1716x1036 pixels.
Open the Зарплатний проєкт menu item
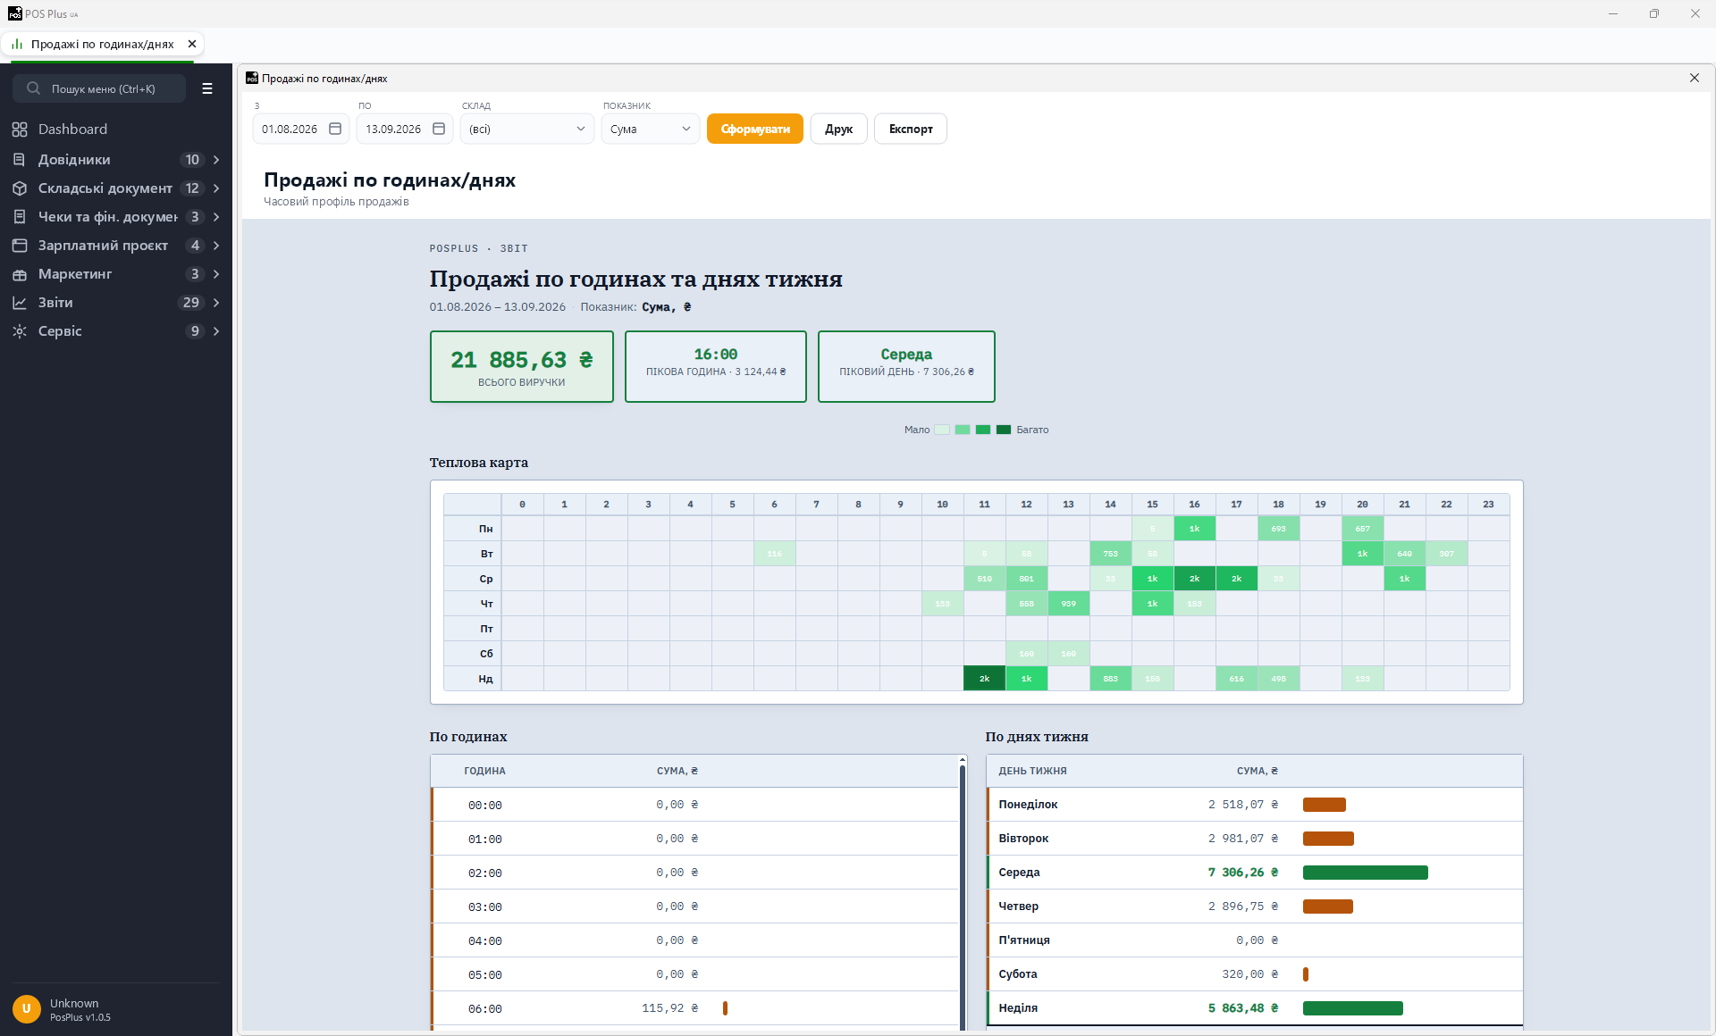[116, 246]
